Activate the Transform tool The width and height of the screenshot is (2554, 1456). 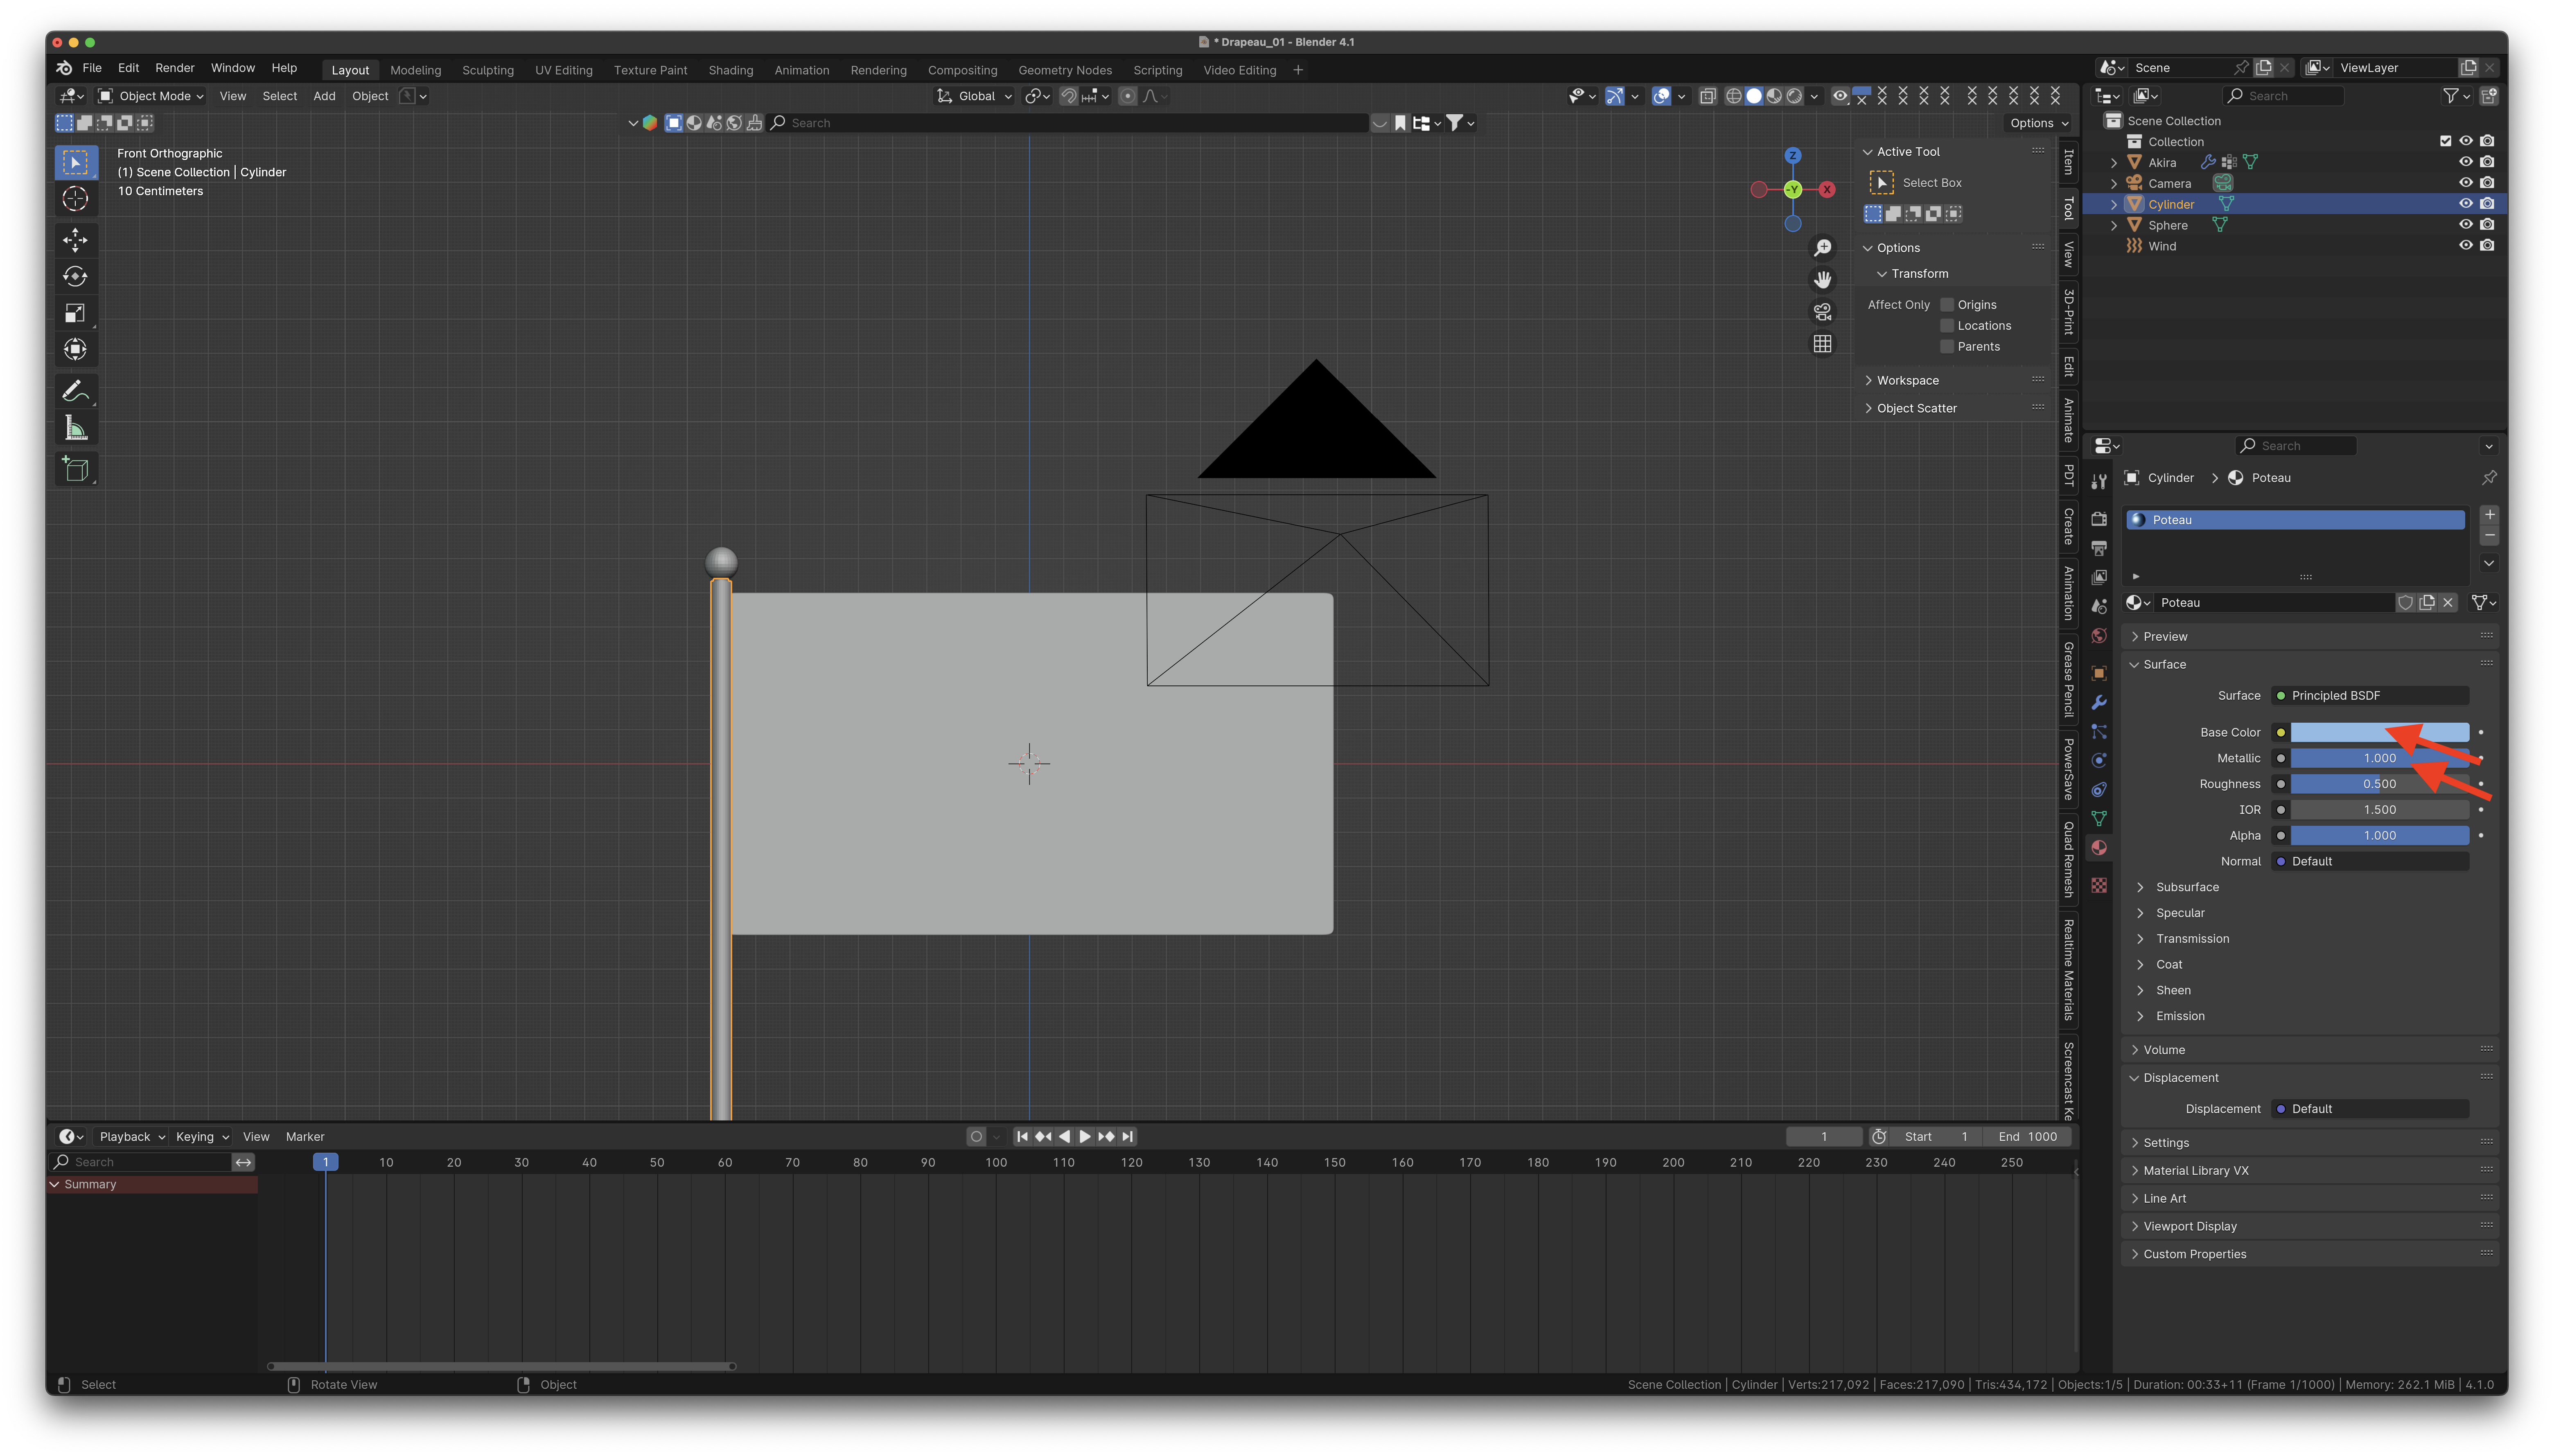pos(75,349)
